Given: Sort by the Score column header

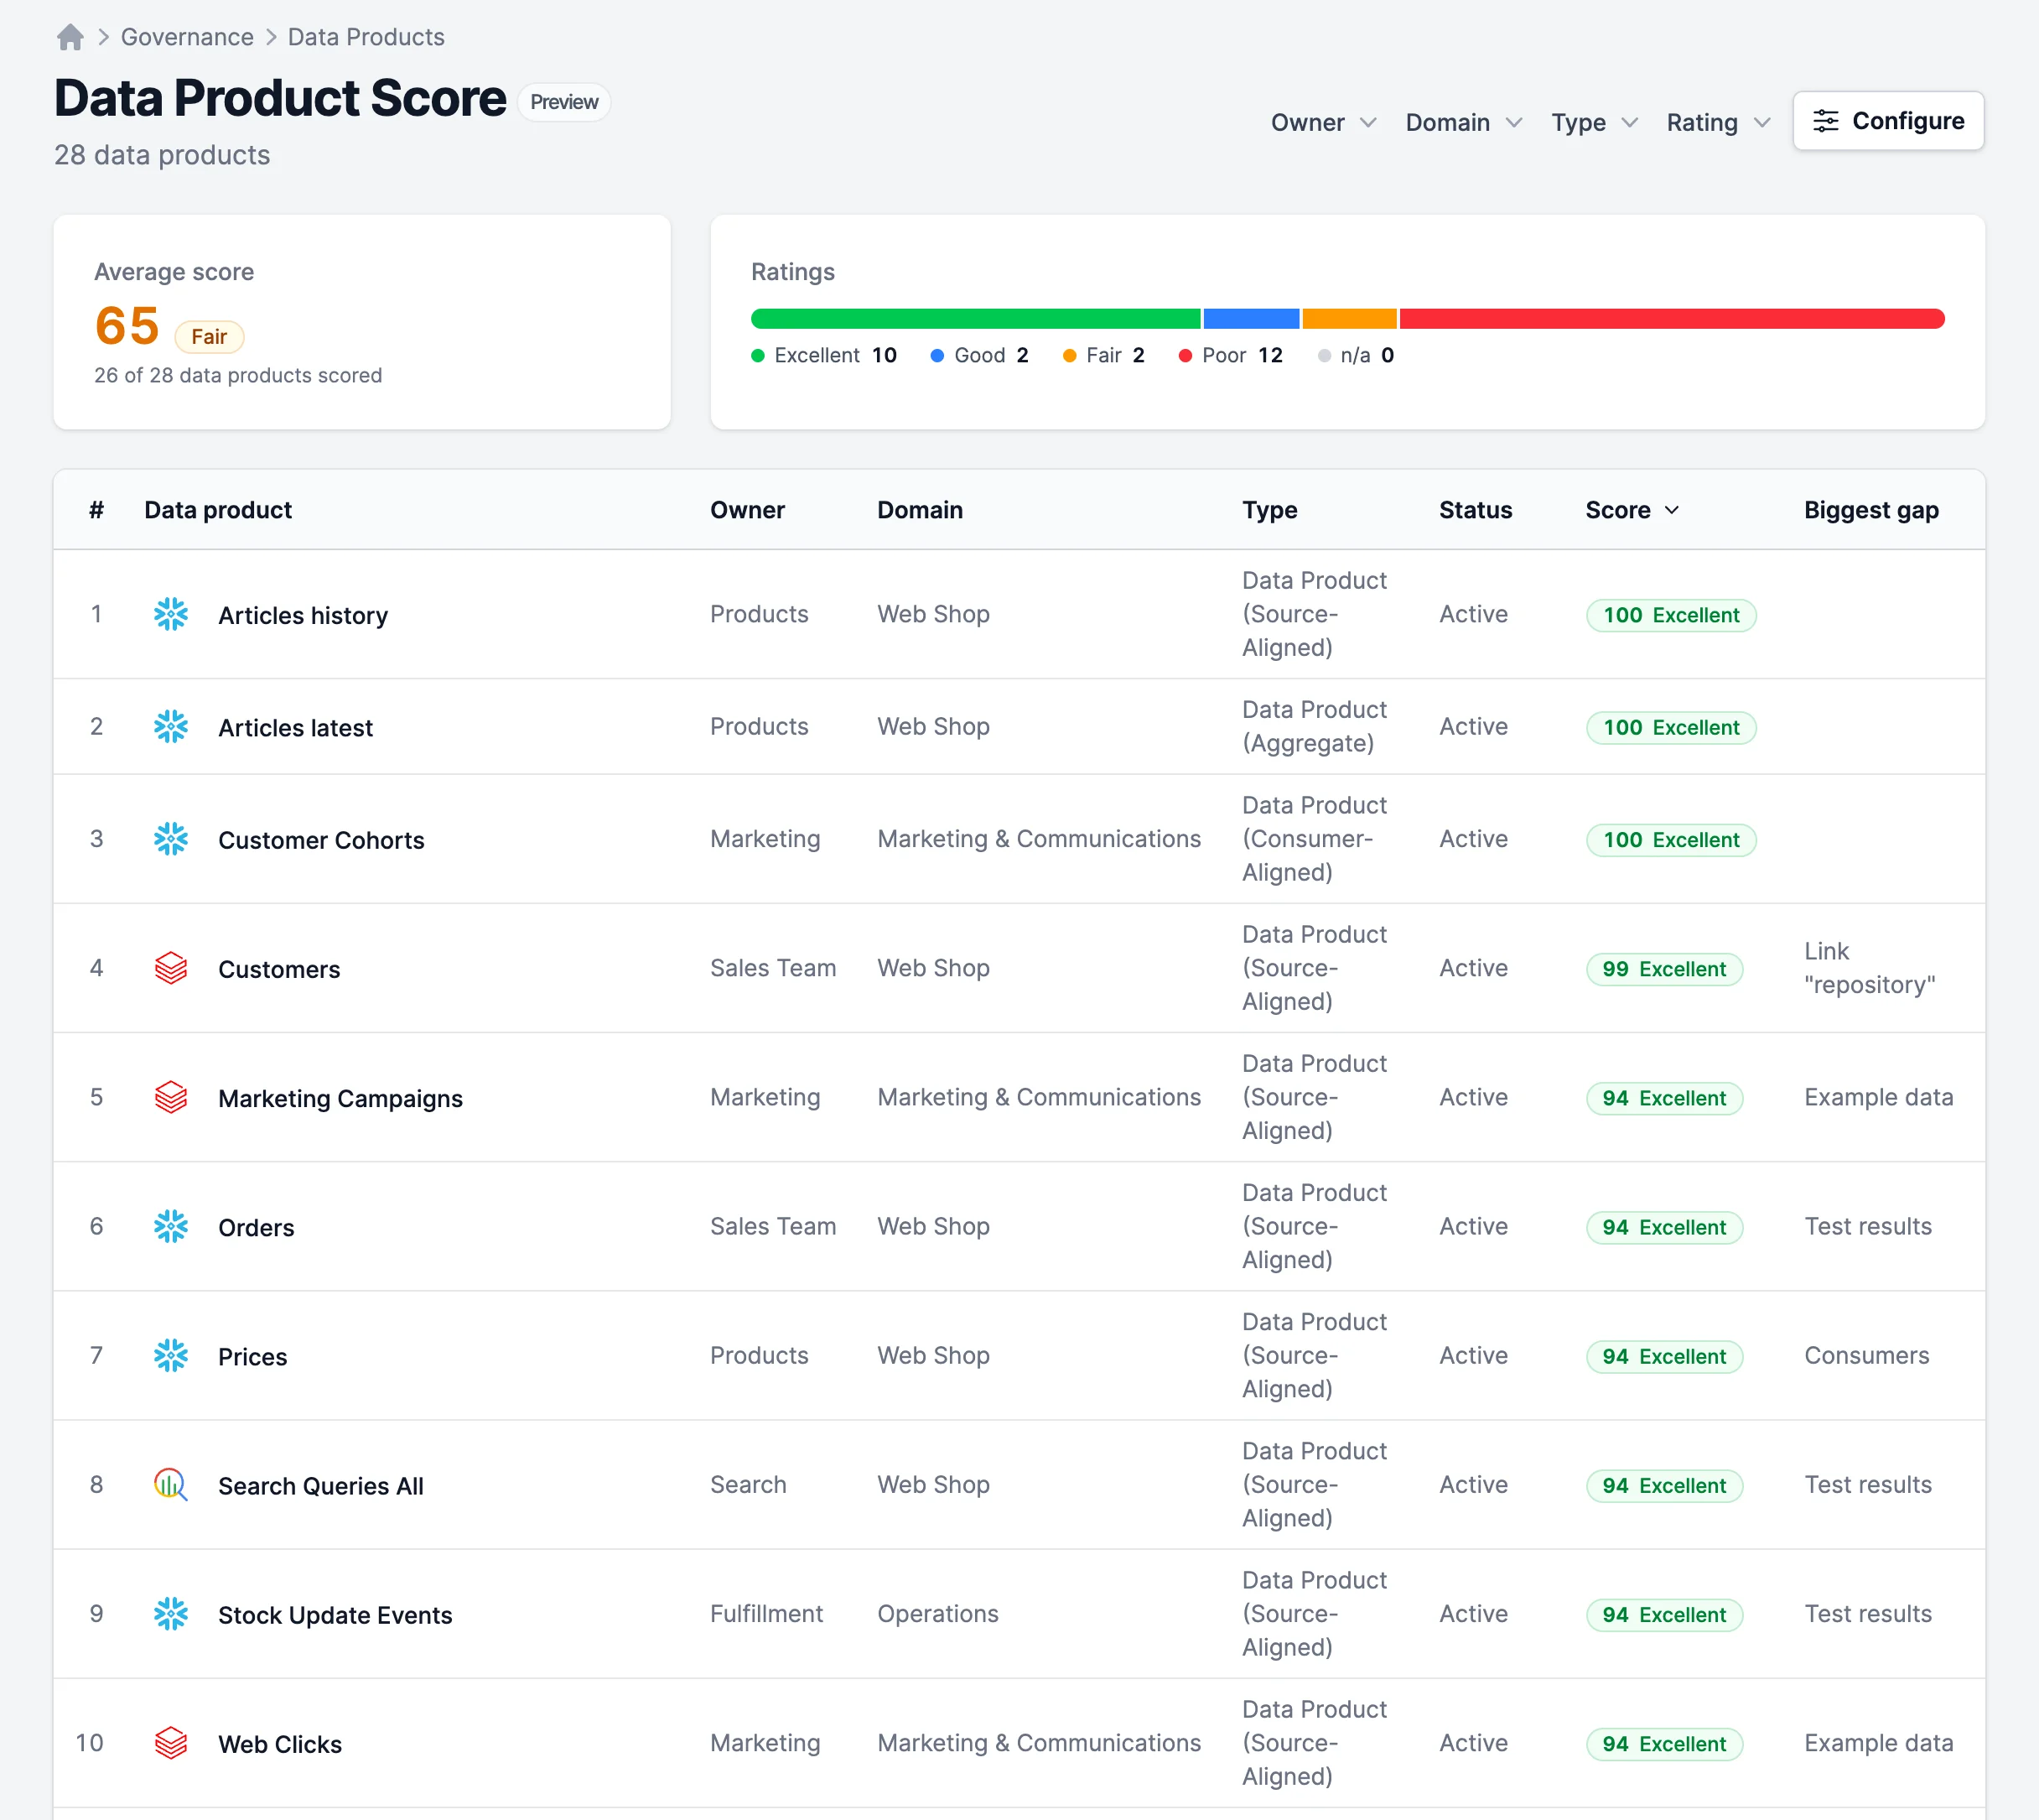Looking at the screenshot, I should coord(1632,510).
